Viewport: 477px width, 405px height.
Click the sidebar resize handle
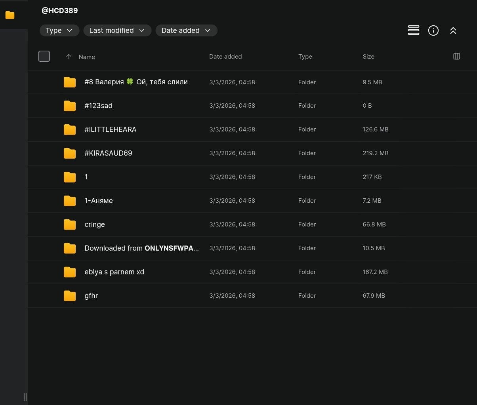coord(25,397)
